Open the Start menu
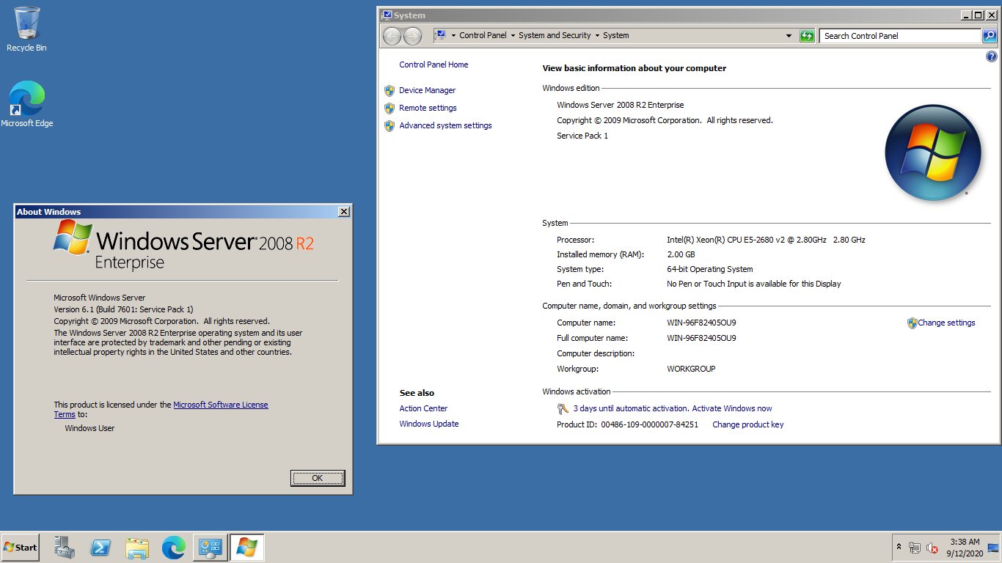This screenshot has height=563, width=1002. 20,547
